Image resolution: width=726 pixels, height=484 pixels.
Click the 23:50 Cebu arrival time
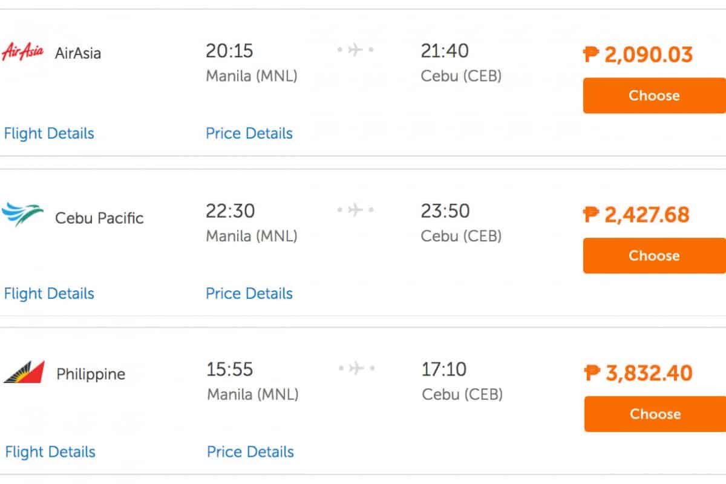(445, 211)
